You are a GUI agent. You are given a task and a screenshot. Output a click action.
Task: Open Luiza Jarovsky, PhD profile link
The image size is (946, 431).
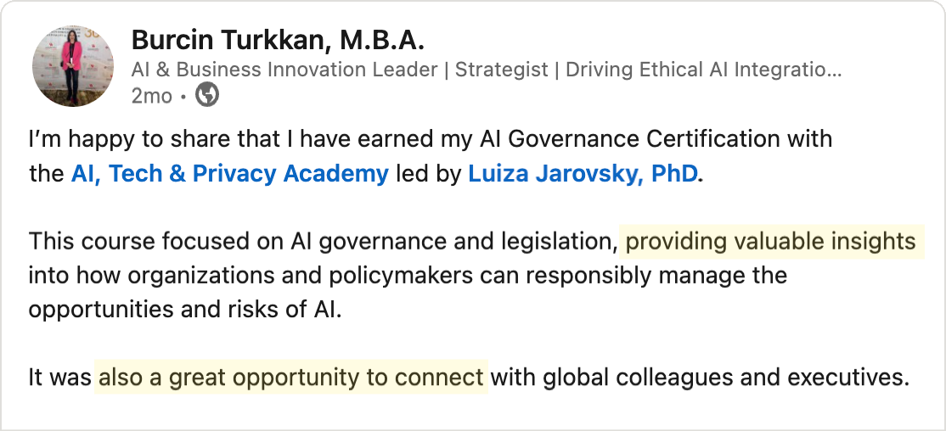583,174
